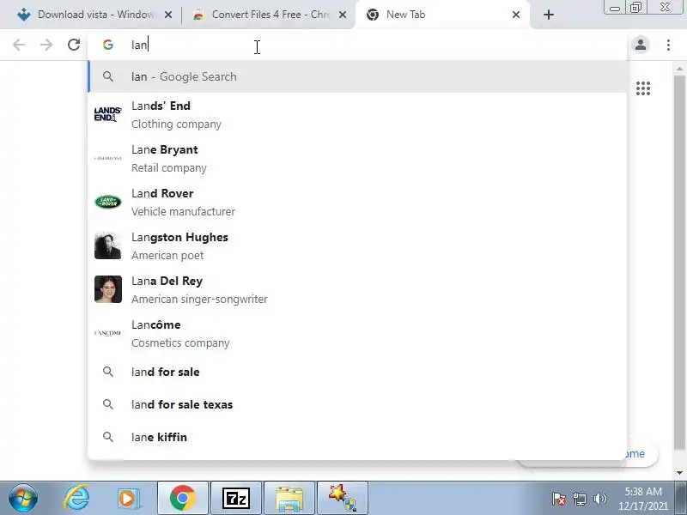Open Action Center flag tray icon
The width and height of the screenshot is (687, 515).
[559, 499]
